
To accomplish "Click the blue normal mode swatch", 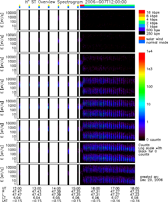I will pos(142,41).
